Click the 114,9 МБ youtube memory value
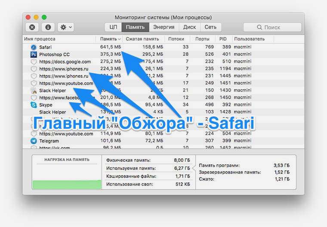Viewport: 327px width, 227px height. (111, 133)
